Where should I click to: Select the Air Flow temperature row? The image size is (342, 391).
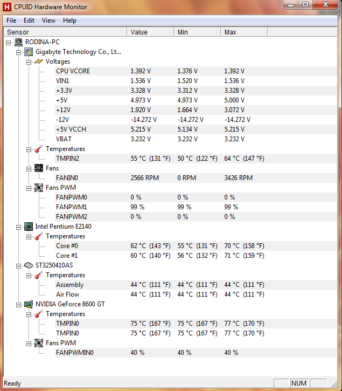(196, 294)
